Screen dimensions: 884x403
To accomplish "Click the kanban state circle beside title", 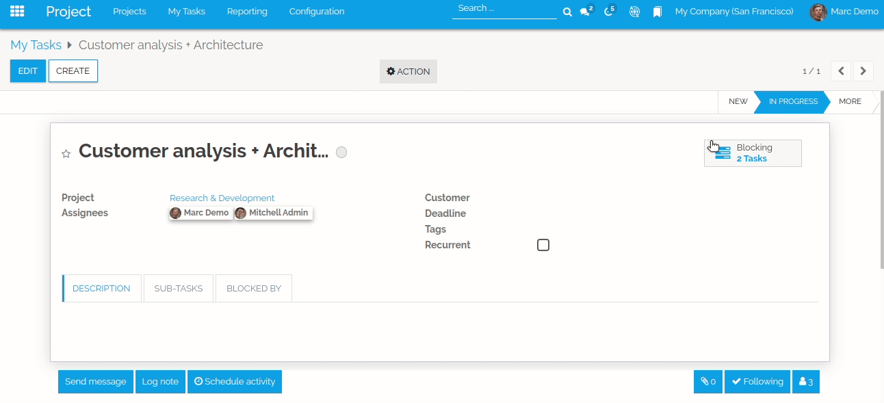I will (341, 153).
